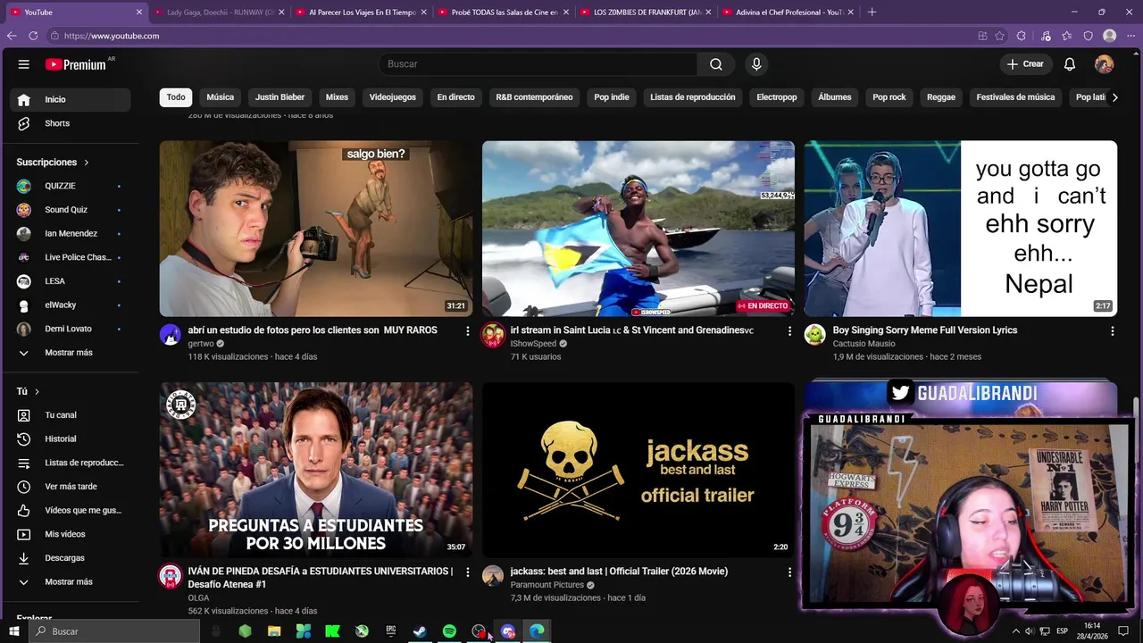The width and height of the screenshot is (1143, 643).
Task: Select the Videojuegos filter chip
Action: click(x=393, y=97)
